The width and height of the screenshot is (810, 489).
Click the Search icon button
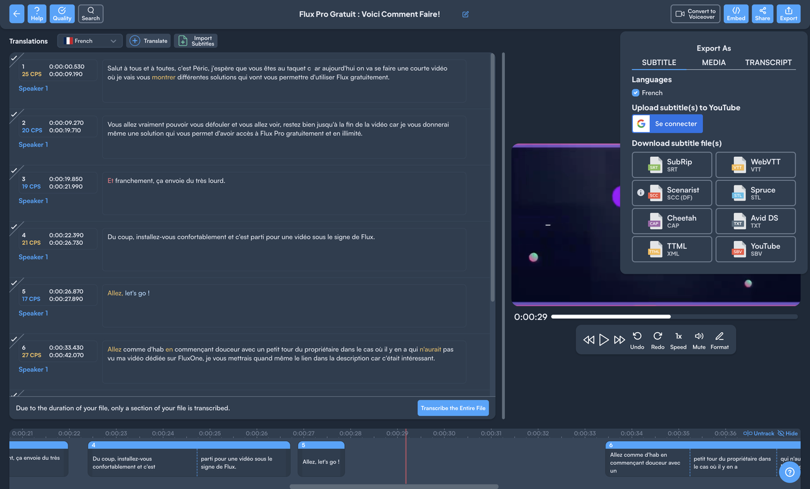point(90,14)
